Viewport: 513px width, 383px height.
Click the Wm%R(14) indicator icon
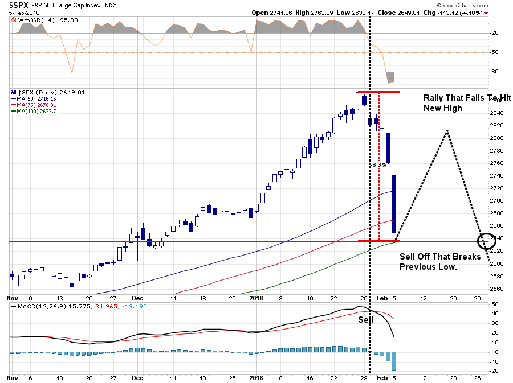(x=14, y=20)
